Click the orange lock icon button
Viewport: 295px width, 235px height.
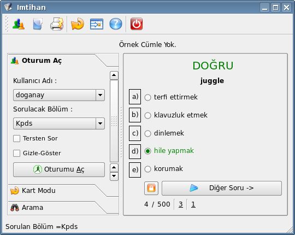coord(151,188)
